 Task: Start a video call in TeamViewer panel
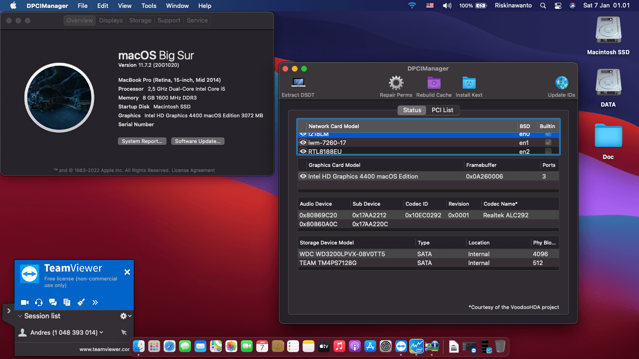tap(25, 302)
